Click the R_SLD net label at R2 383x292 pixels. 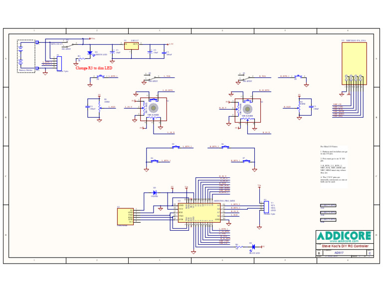[287, 107]
